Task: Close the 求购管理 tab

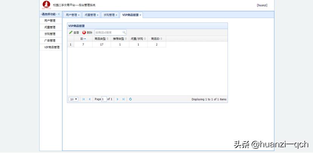Action: (116, 15)
